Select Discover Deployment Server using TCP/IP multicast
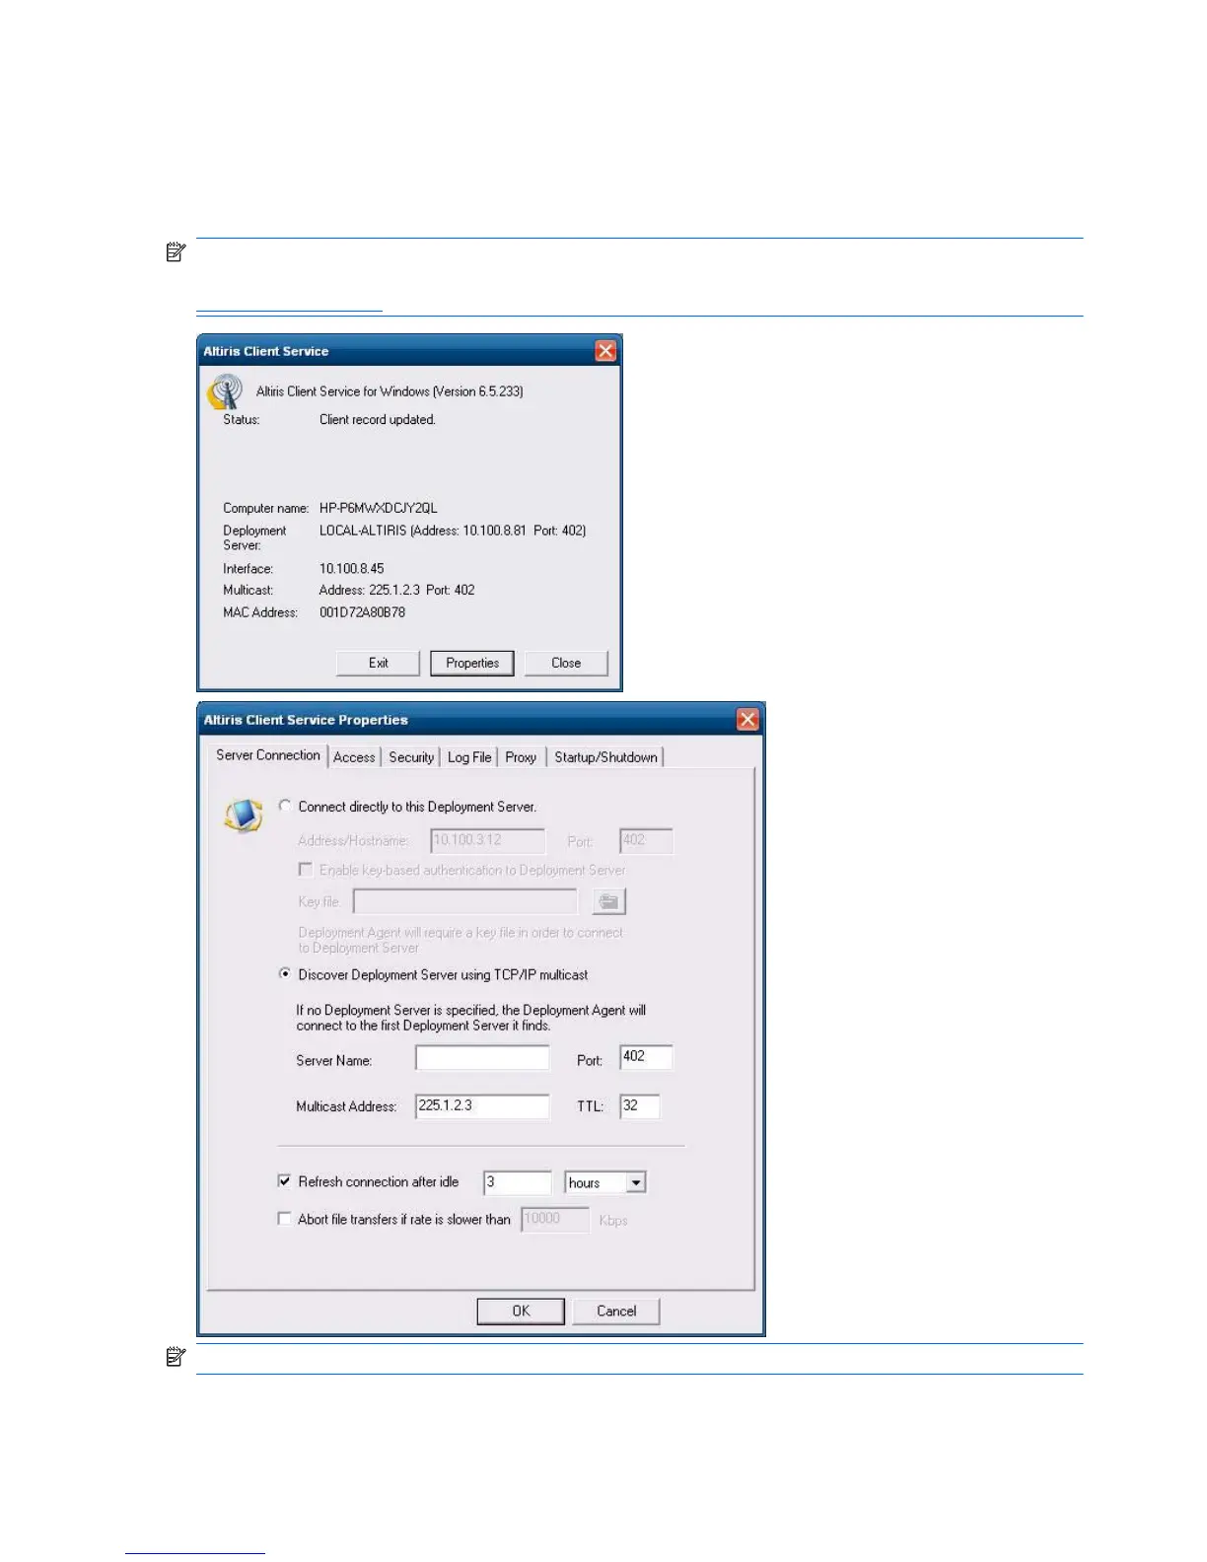The width and height of the screenshot is (1207, 1562). click(285, 973)
